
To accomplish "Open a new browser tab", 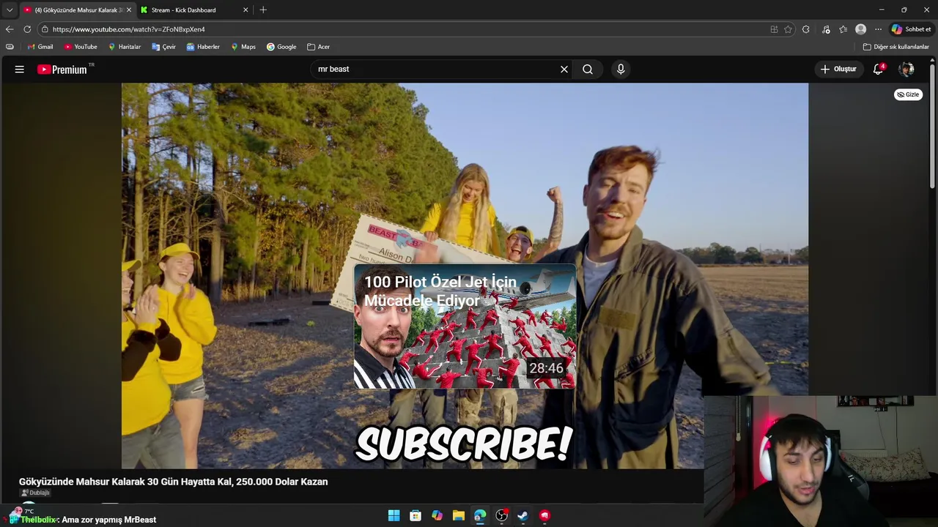I will click(263, 10).
